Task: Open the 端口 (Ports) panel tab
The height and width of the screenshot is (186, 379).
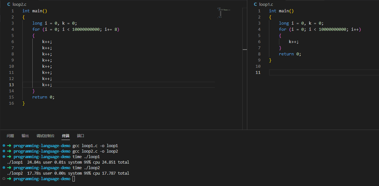Action: pos(81,136)
